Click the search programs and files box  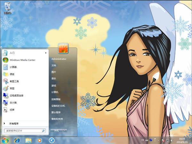23,131
